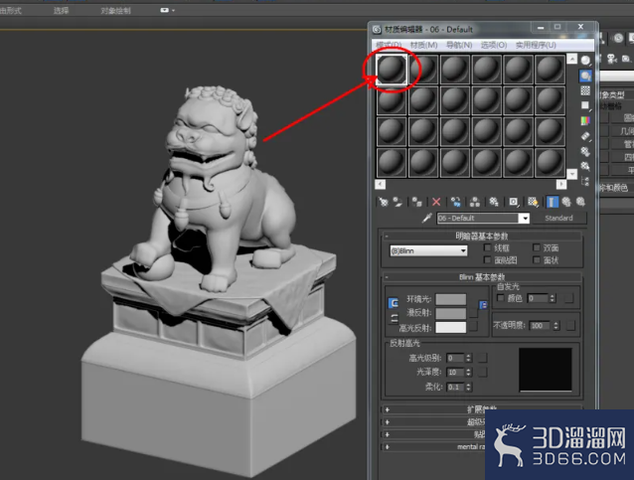The image size is (634, 480).
Task: Click the specular color map button
Action: pos(473,326)
